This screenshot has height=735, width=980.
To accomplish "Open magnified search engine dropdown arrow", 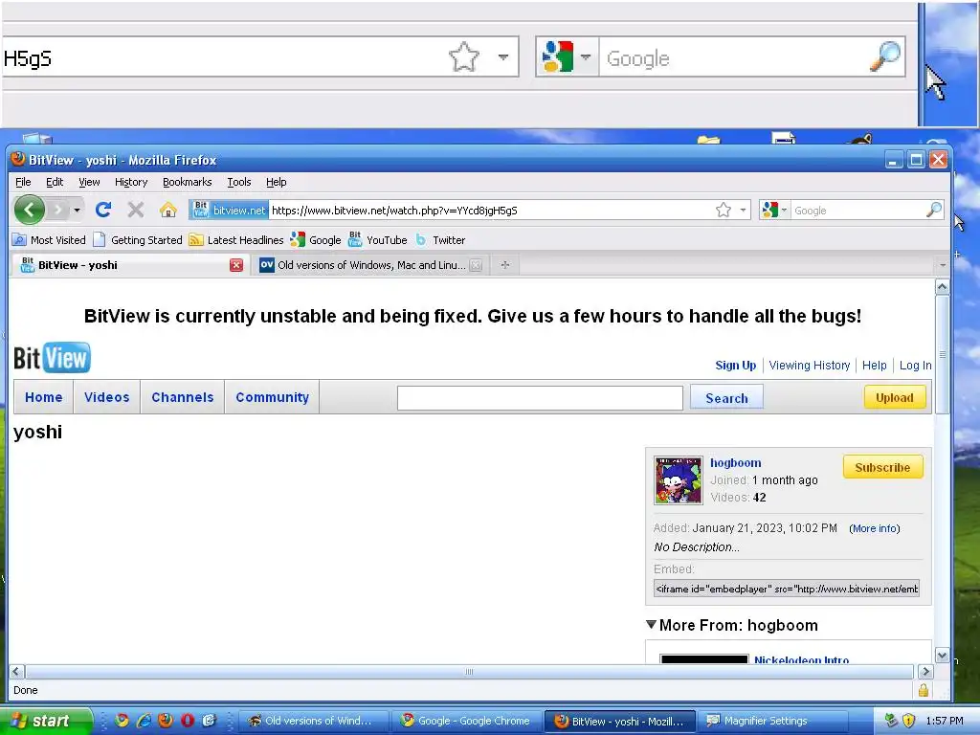I will pyautogui.click(x=586, y=56).
